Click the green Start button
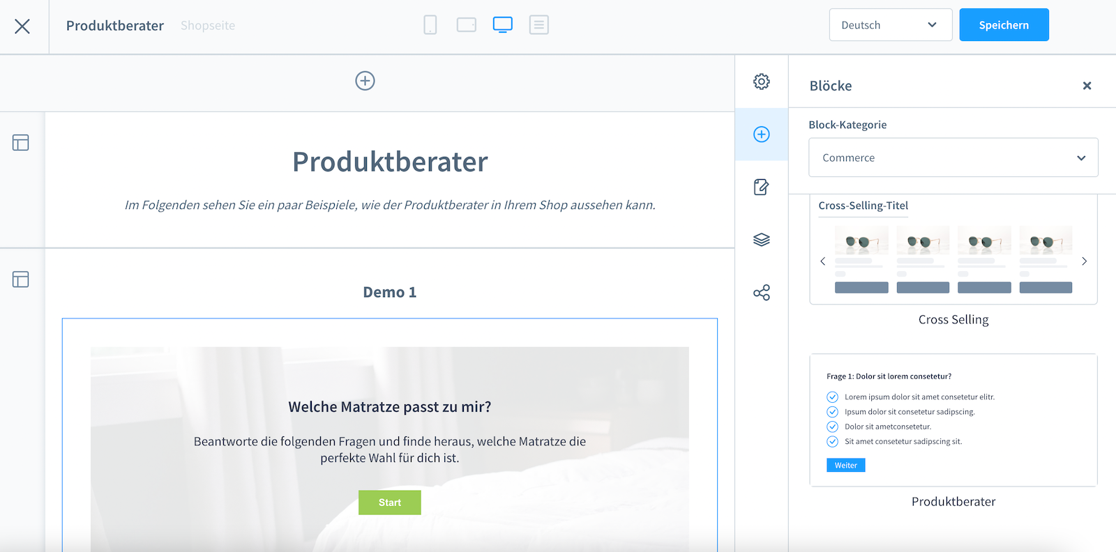This screenshot has height=552, width=1116. tap(390, 503)
